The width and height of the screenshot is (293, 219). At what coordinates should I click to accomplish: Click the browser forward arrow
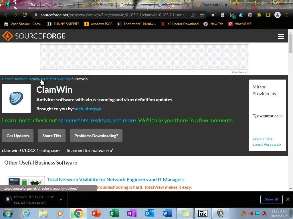[15, 15]
